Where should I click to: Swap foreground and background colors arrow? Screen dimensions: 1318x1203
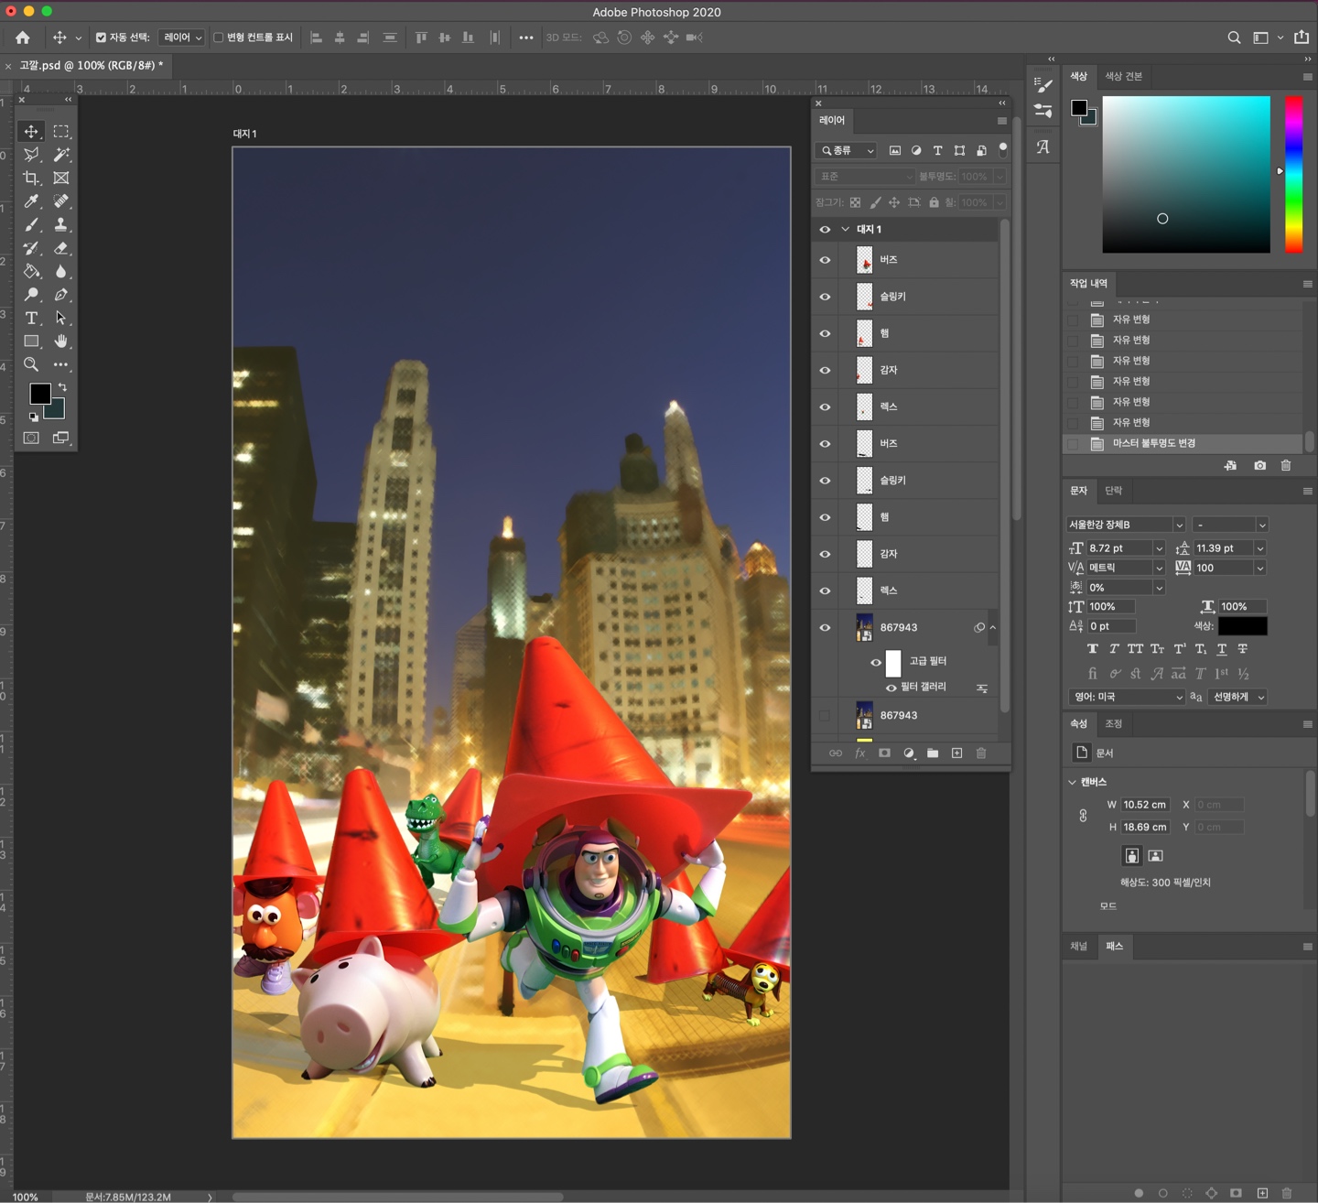(x=62, y=387)
